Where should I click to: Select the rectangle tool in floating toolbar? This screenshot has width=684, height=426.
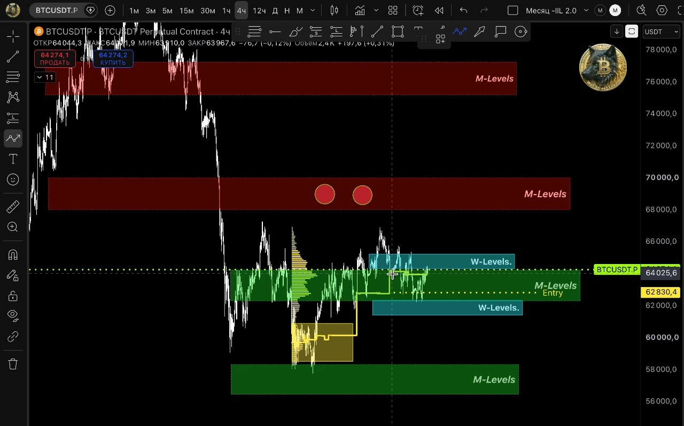(x=398, y=32)
